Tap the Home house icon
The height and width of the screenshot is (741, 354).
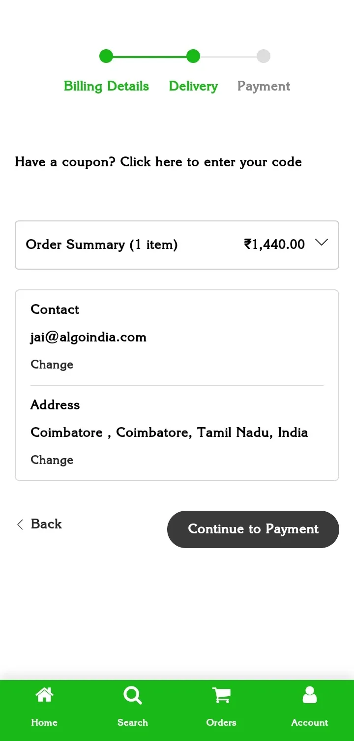pos(44,695)
